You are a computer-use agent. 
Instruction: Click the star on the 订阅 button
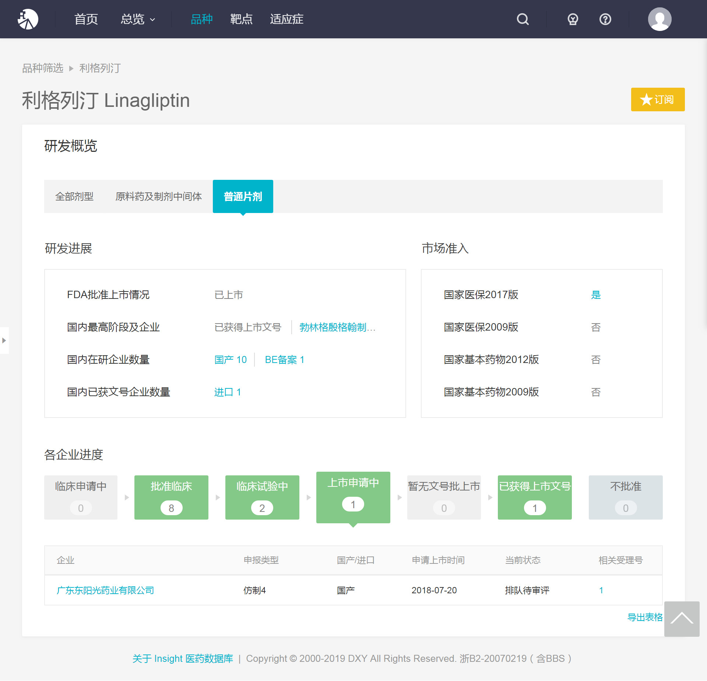coord(645,99)
